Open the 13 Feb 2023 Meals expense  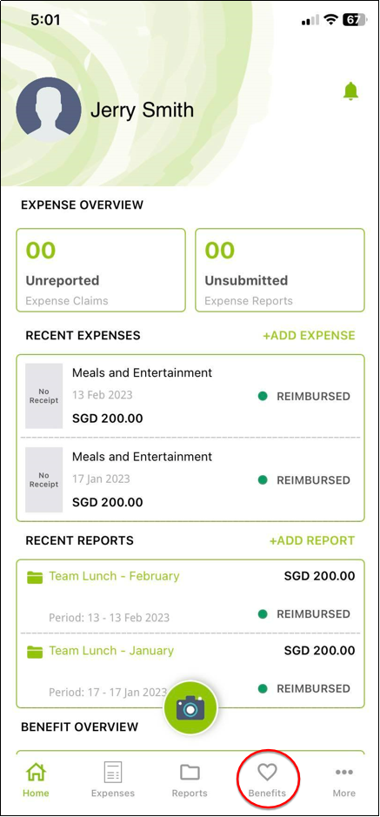coord(190,396)
